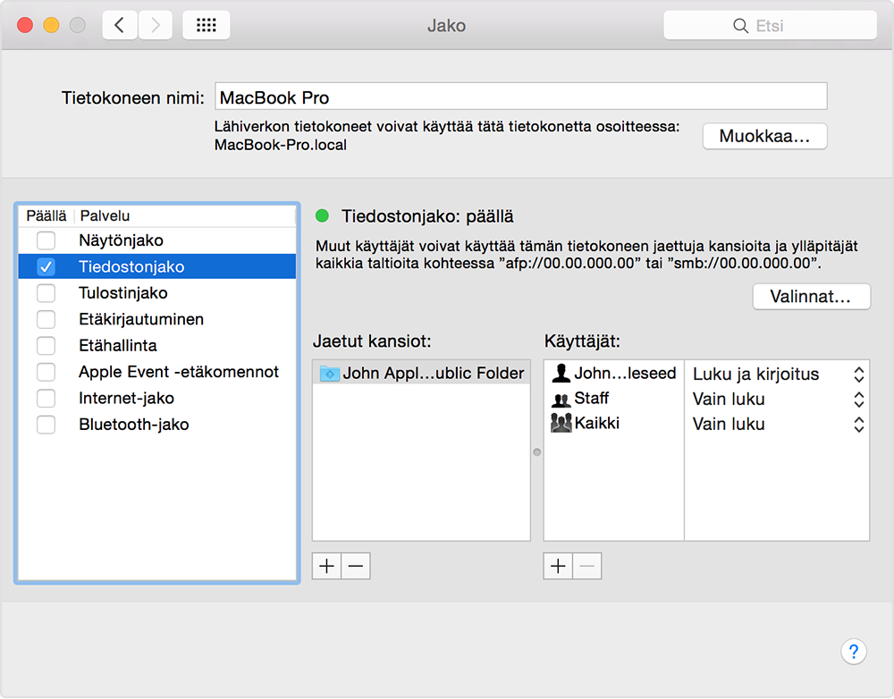
Task: Select the John Appl...ublic Folder icon
Action: click(330, 374)
